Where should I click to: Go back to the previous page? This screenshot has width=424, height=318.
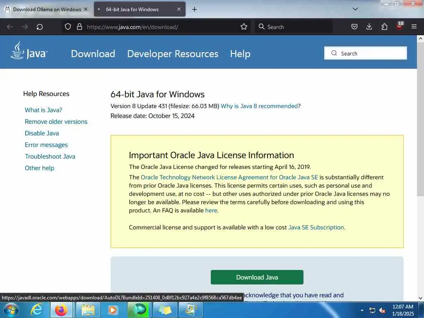pyautogui.click(x=10, y=27)
